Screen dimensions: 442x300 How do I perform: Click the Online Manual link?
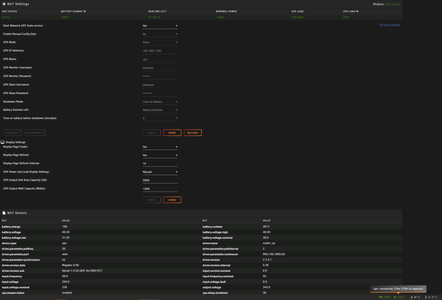point(391,25)
